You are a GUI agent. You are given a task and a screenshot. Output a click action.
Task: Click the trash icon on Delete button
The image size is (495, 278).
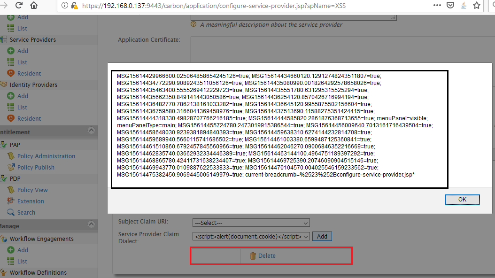click(253, 256)
